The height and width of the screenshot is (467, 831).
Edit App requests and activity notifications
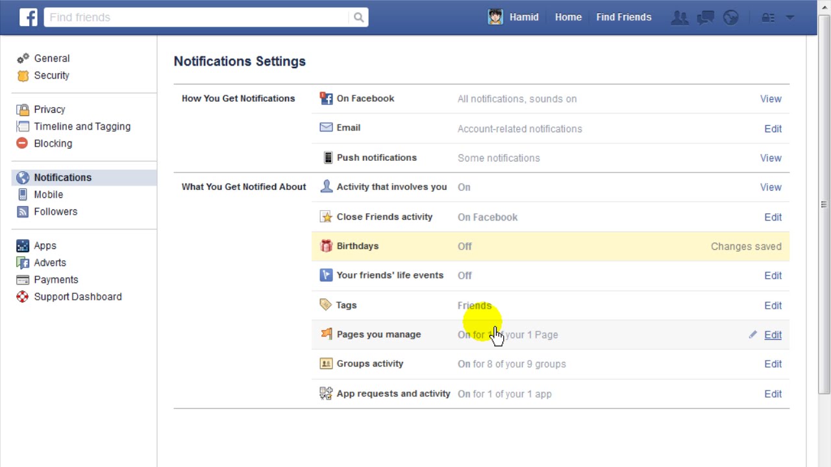tap(773, 394)
